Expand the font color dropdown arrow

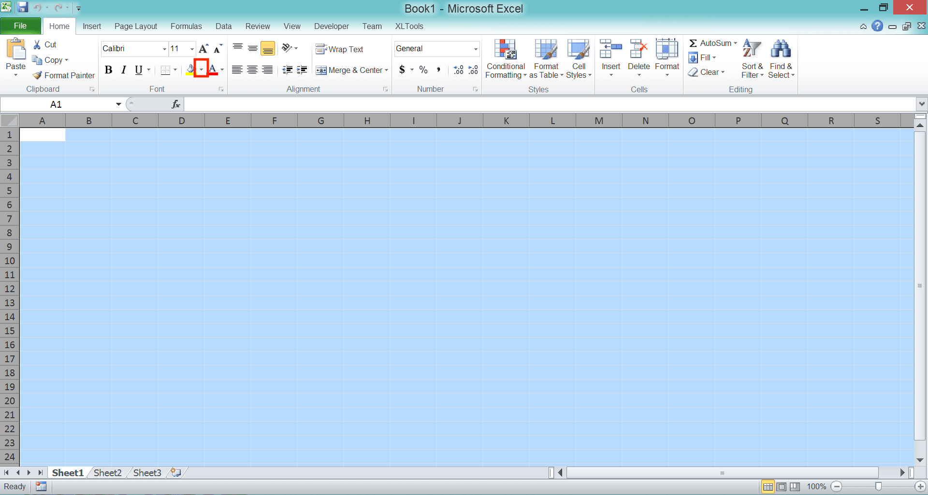point(222,70)
